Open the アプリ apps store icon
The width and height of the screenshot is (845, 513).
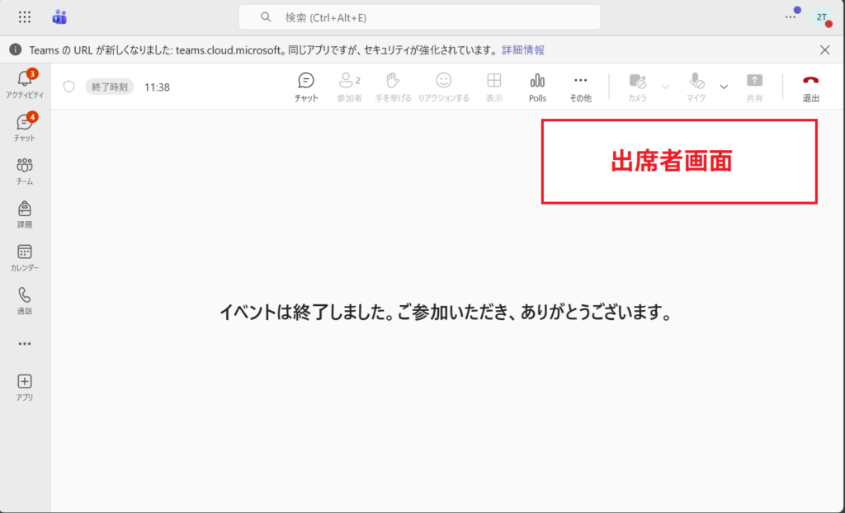[25, 386]
